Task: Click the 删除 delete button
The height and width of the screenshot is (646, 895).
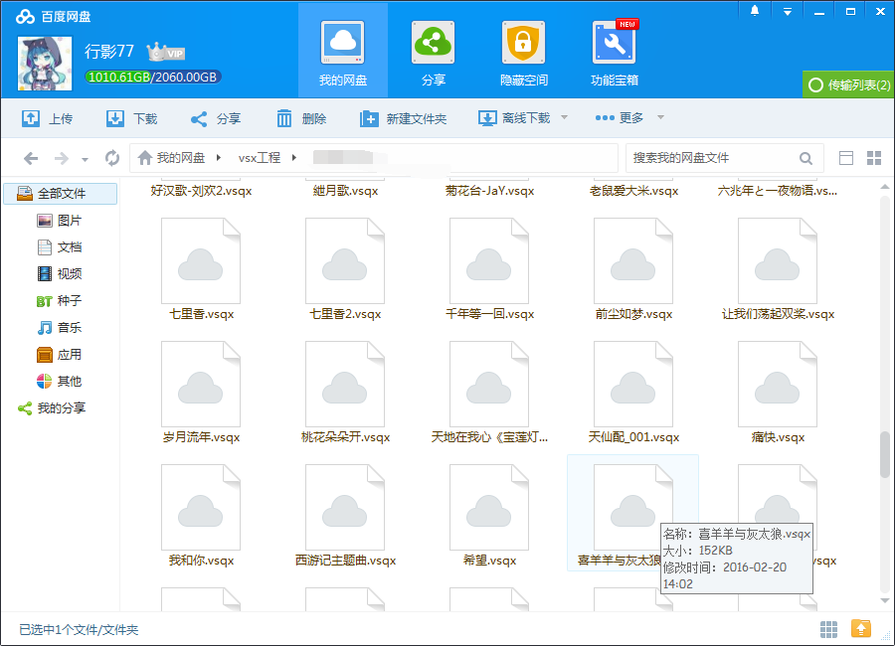Action: coord(301,118)
